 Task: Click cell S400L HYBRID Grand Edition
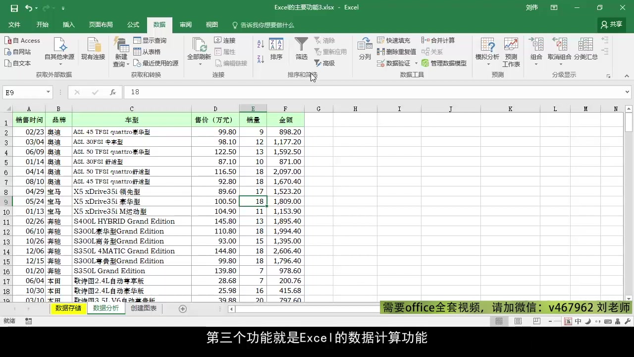point(132,221)
